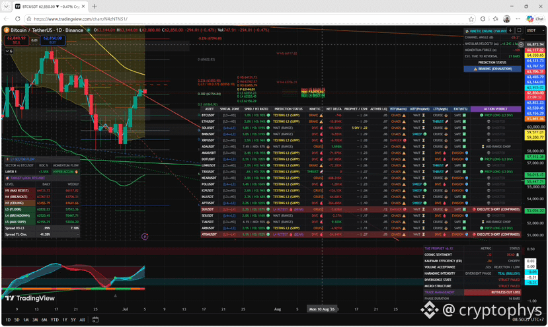Select the 5D time range
Image resolution: width=548 pixels, height=327 pixels.
[x=17, y=320]
